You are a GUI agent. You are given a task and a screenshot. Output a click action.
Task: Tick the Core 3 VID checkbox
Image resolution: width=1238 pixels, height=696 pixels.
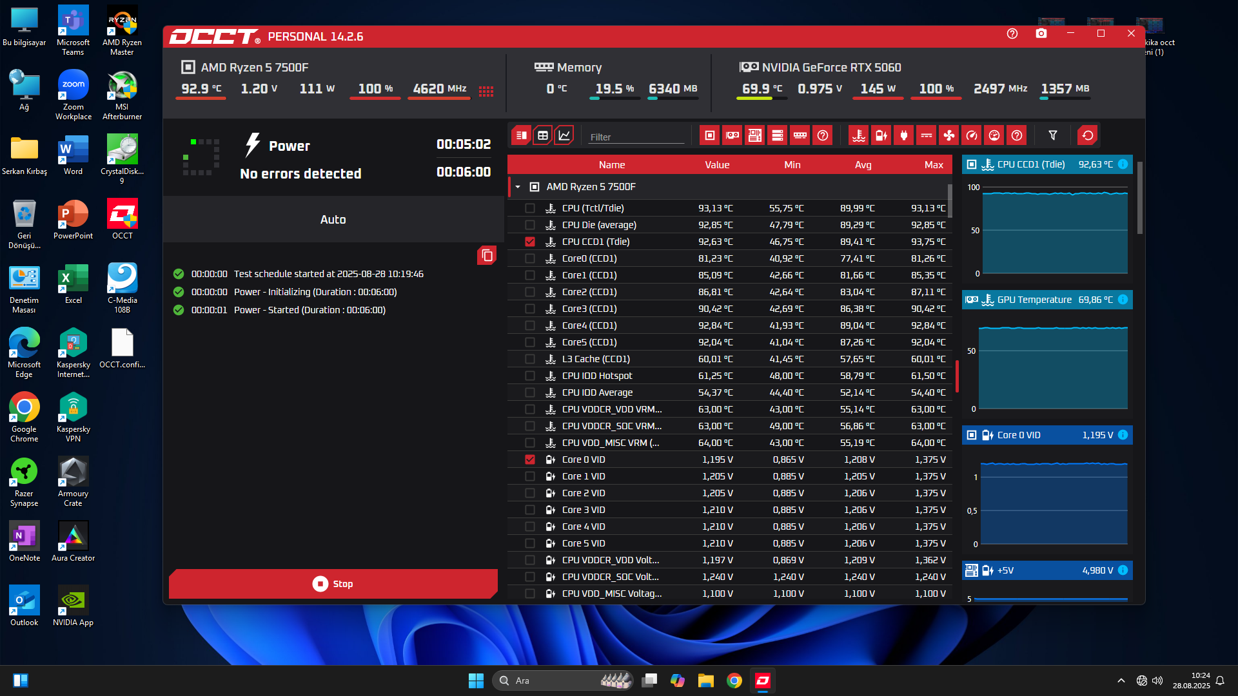[x=530, y=510]
